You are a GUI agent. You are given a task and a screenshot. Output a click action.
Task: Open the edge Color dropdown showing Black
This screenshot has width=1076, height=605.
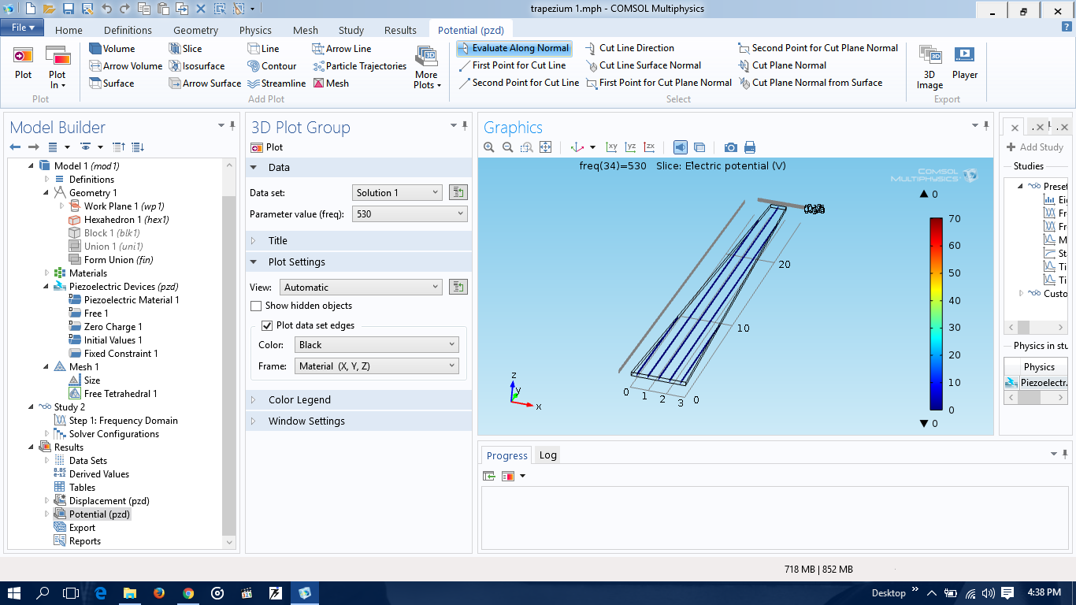376,344
